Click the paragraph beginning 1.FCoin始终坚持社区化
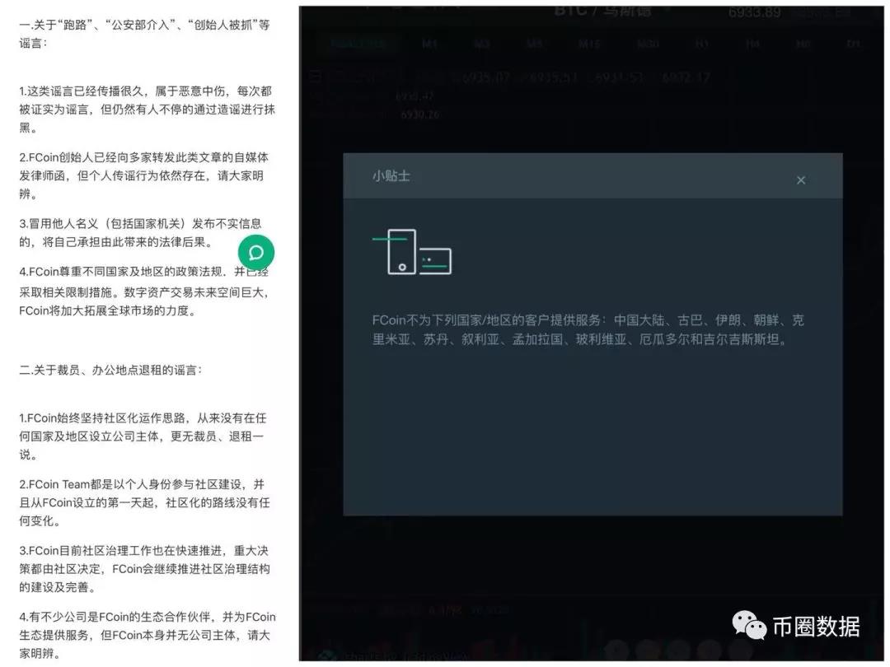 (x=143, y=436)
